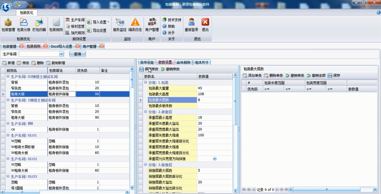
Task: Collapse 分组: 1.包装 parameter group
Action: click(146, 82)
